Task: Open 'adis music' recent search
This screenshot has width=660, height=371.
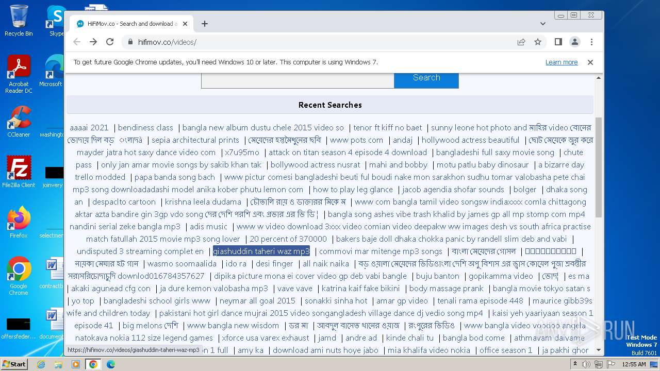Action: [x=209, y=227]
